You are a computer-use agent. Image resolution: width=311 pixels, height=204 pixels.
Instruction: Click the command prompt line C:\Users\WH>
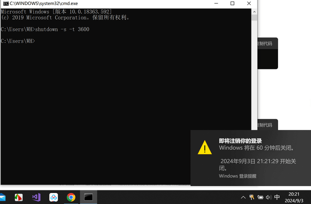pos(18,41)
